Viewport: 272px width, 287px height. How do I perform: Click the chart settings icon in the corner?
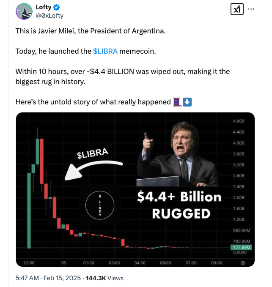tap(242, 262)
